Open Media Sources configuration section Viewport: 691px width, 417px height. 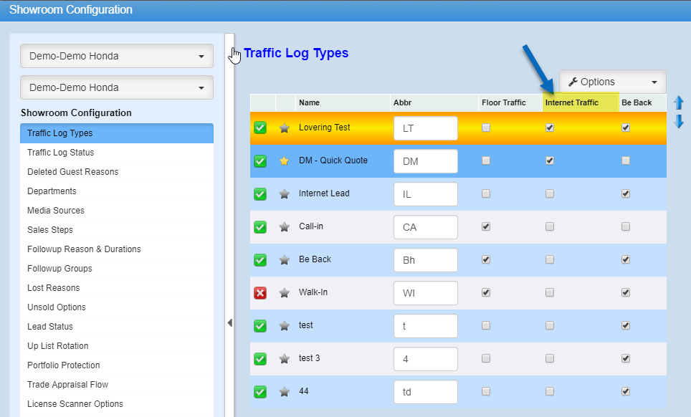click(56, 211)
